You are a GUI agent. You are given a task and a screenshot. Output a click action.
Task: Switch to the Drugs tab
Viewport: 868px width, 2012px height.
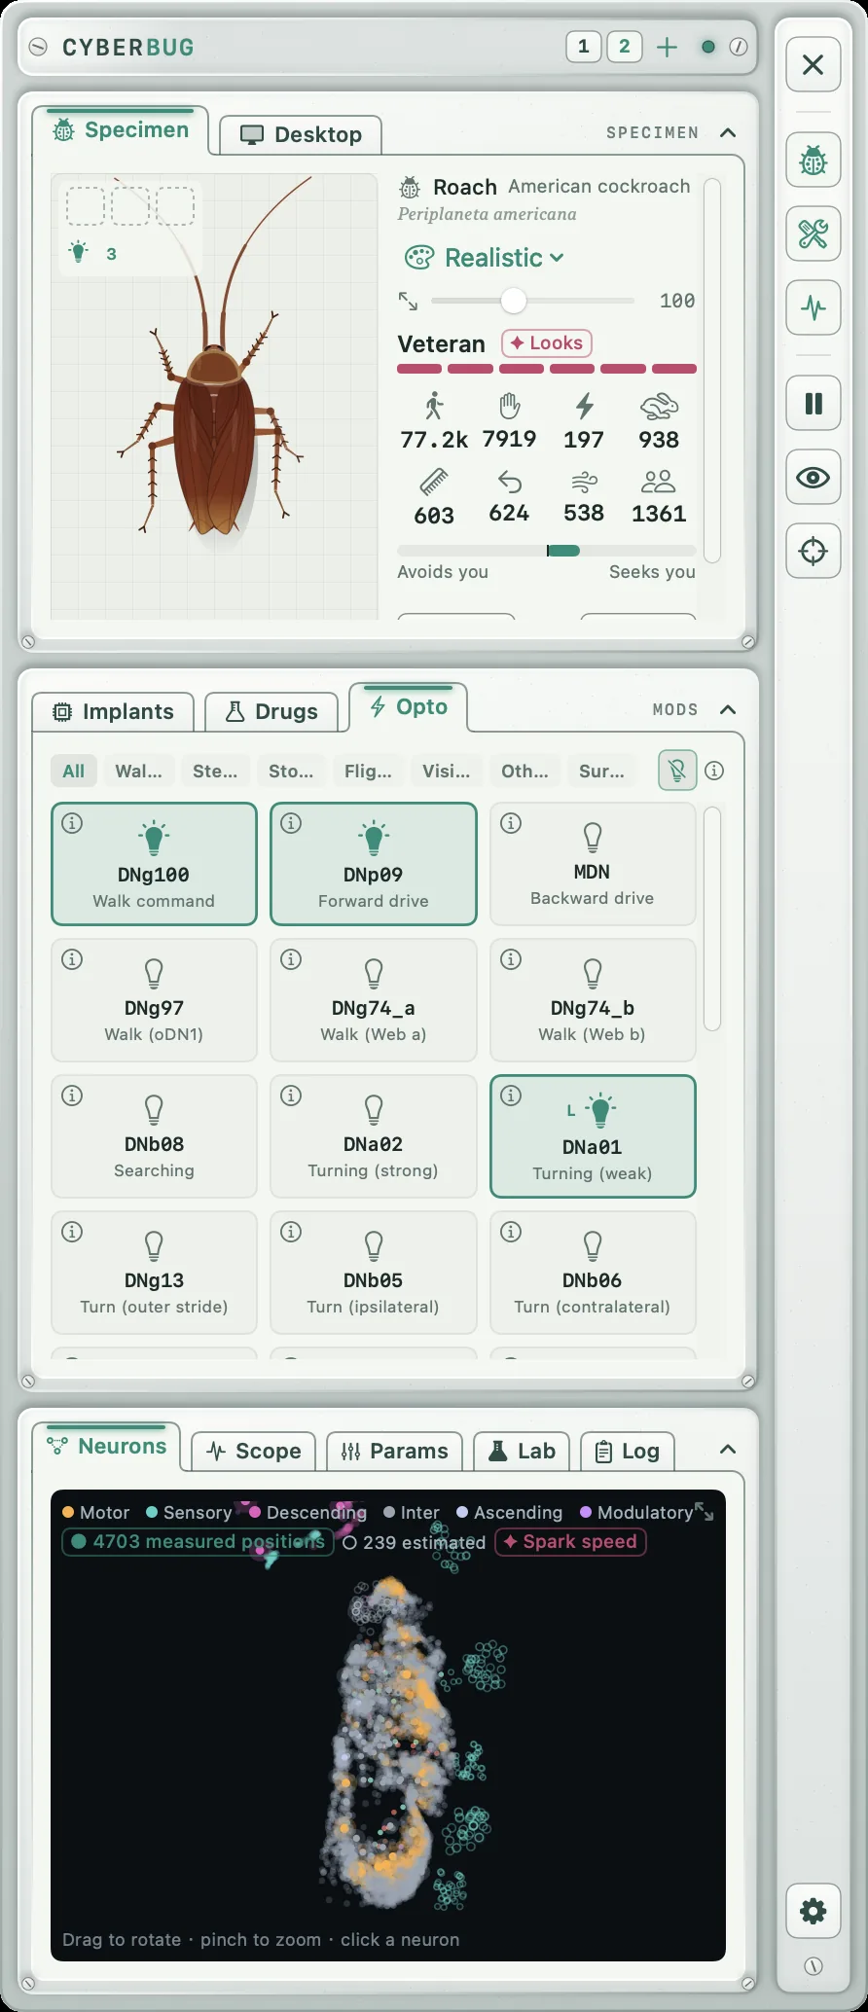(271, 711)
